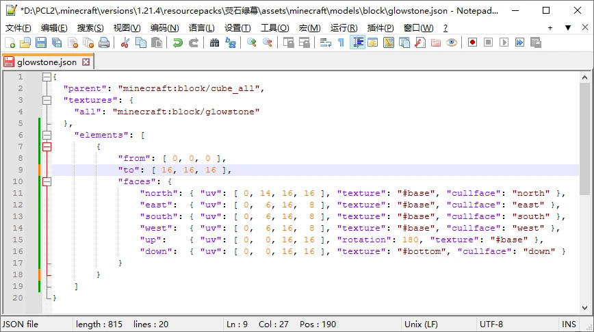This screenshot has width=594, height=332.
Task: Click the Playback macro icon
Action: [504, 42]
